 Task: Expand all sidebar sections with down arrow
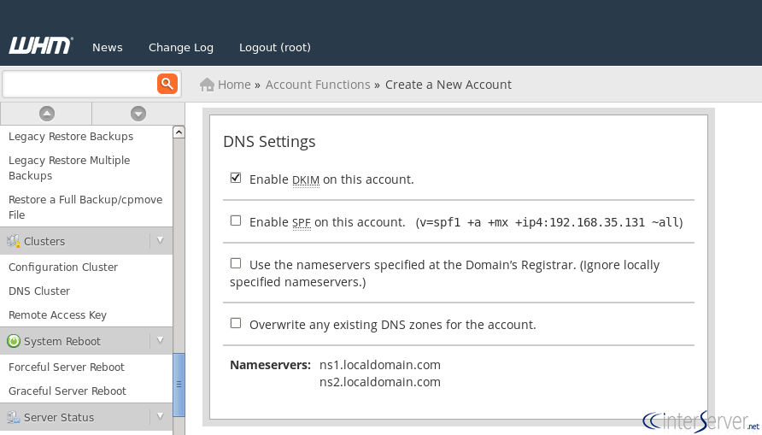(x=138, y=114)
